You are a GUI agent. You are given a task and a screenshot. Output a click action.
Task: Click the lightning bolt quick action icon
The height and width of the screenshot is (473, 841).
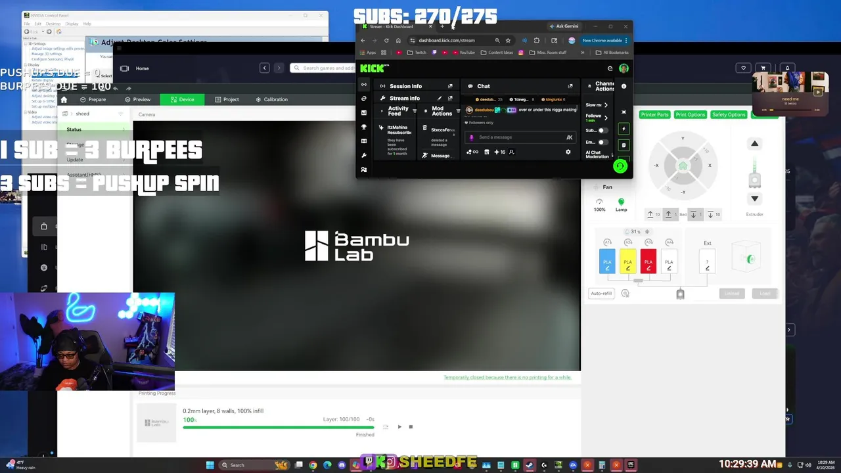pos(624,129)
